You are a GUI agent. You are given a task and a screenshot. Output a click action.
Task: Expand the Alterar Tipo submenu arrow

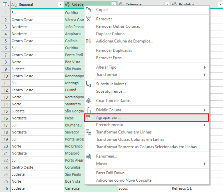click(x=205, y=67)
